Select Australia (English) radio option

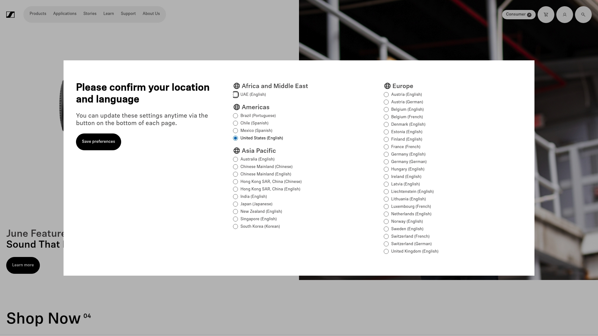pos(235,159)
